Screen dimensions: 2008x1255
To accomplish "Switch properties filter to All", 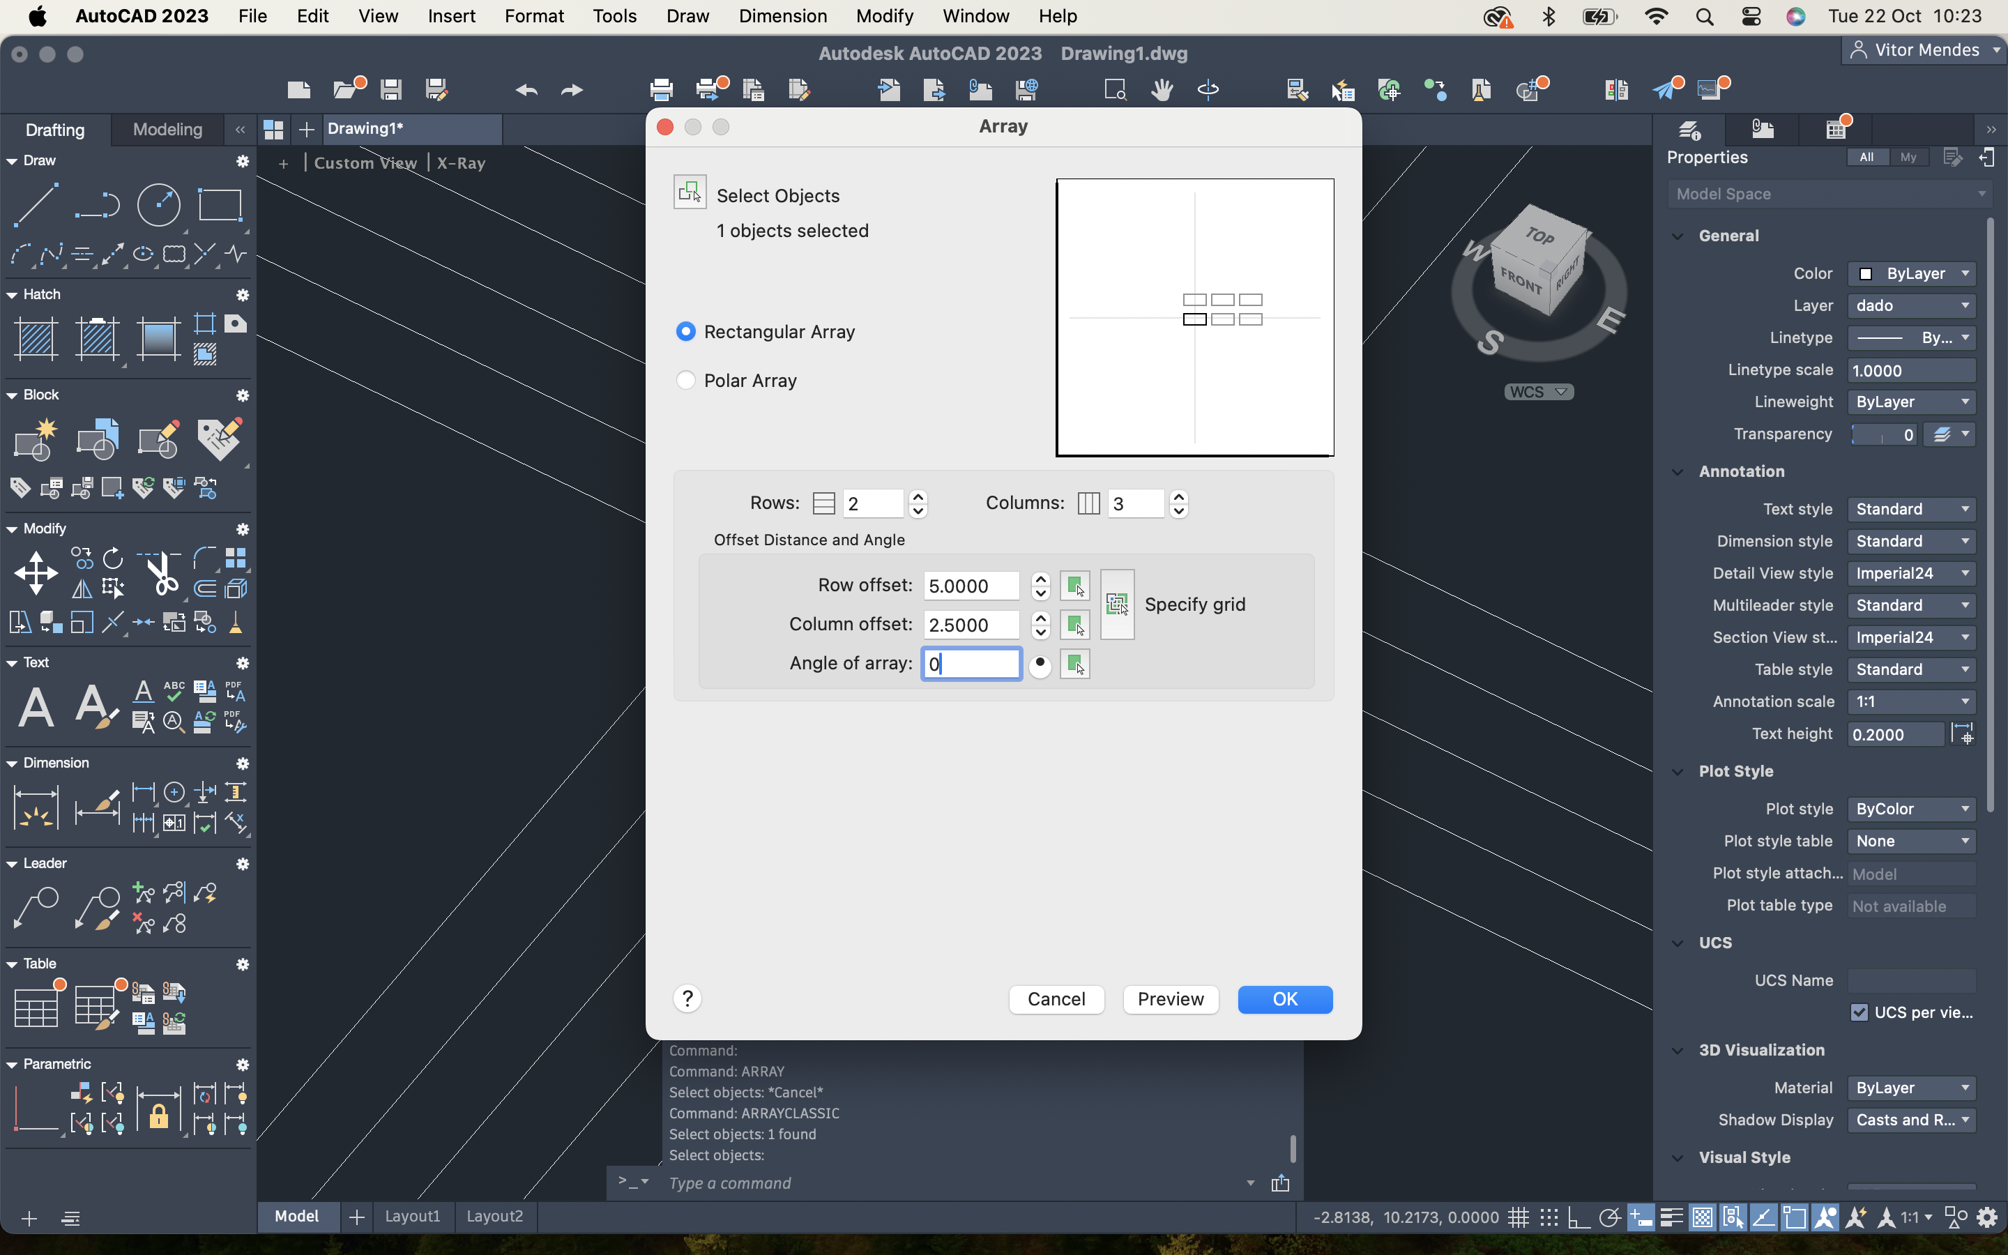I will tap(1867, 157).
